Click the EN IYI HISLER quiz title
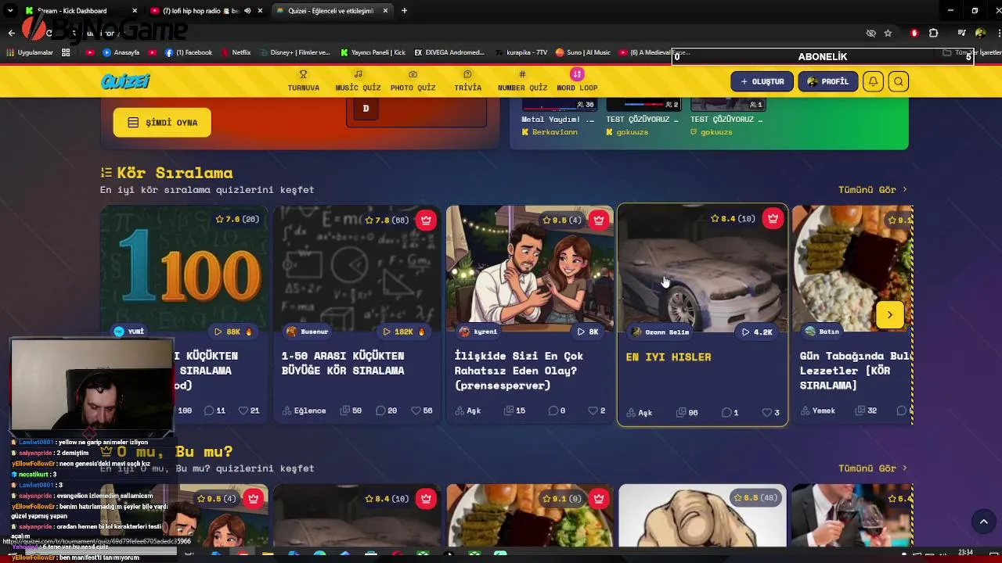Screen dimensions: 1002x563 pos(669,357)
